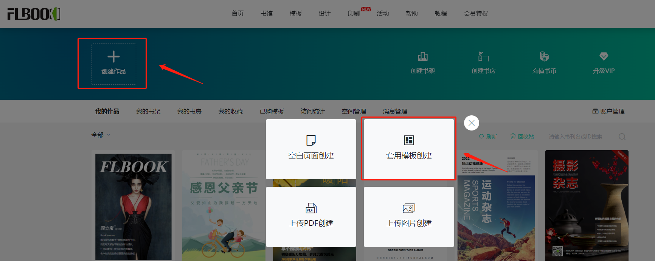Go to 教程 in top navigation
This screenshot has width=655, height=261.
point(441,13)
